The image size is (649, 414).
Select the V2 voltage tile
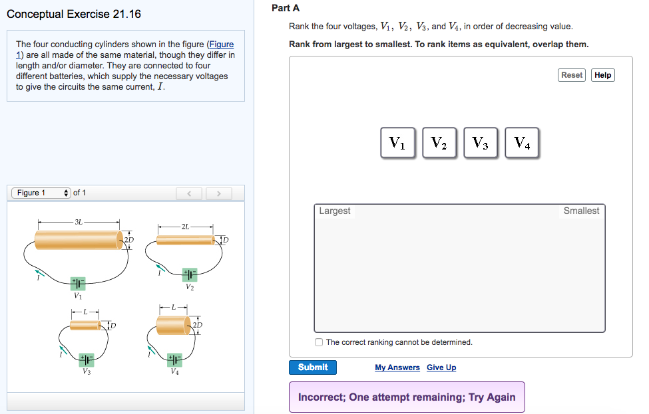click(x=439, y=142)
